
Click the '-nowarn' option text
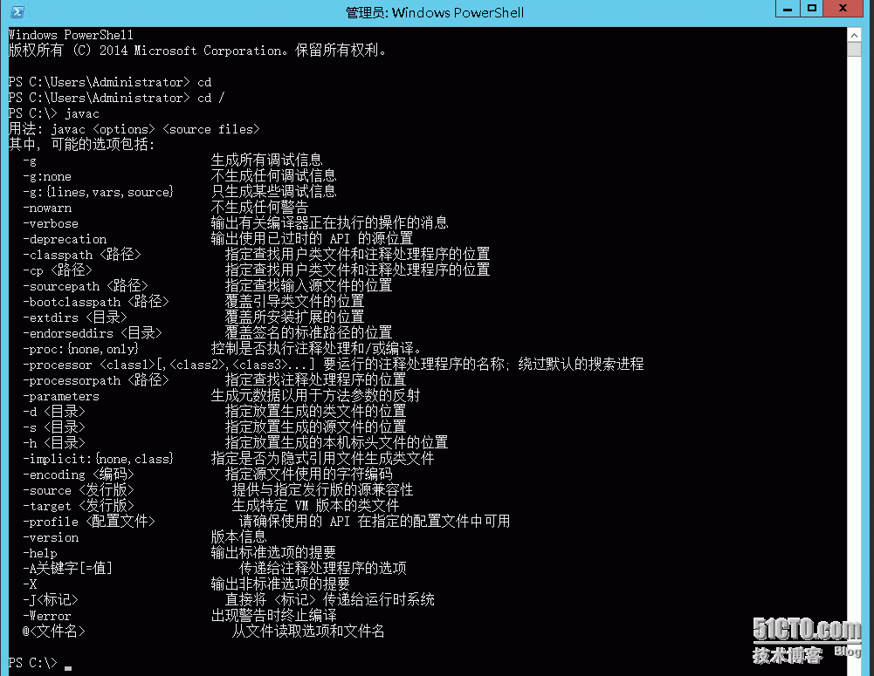[47, 208]
